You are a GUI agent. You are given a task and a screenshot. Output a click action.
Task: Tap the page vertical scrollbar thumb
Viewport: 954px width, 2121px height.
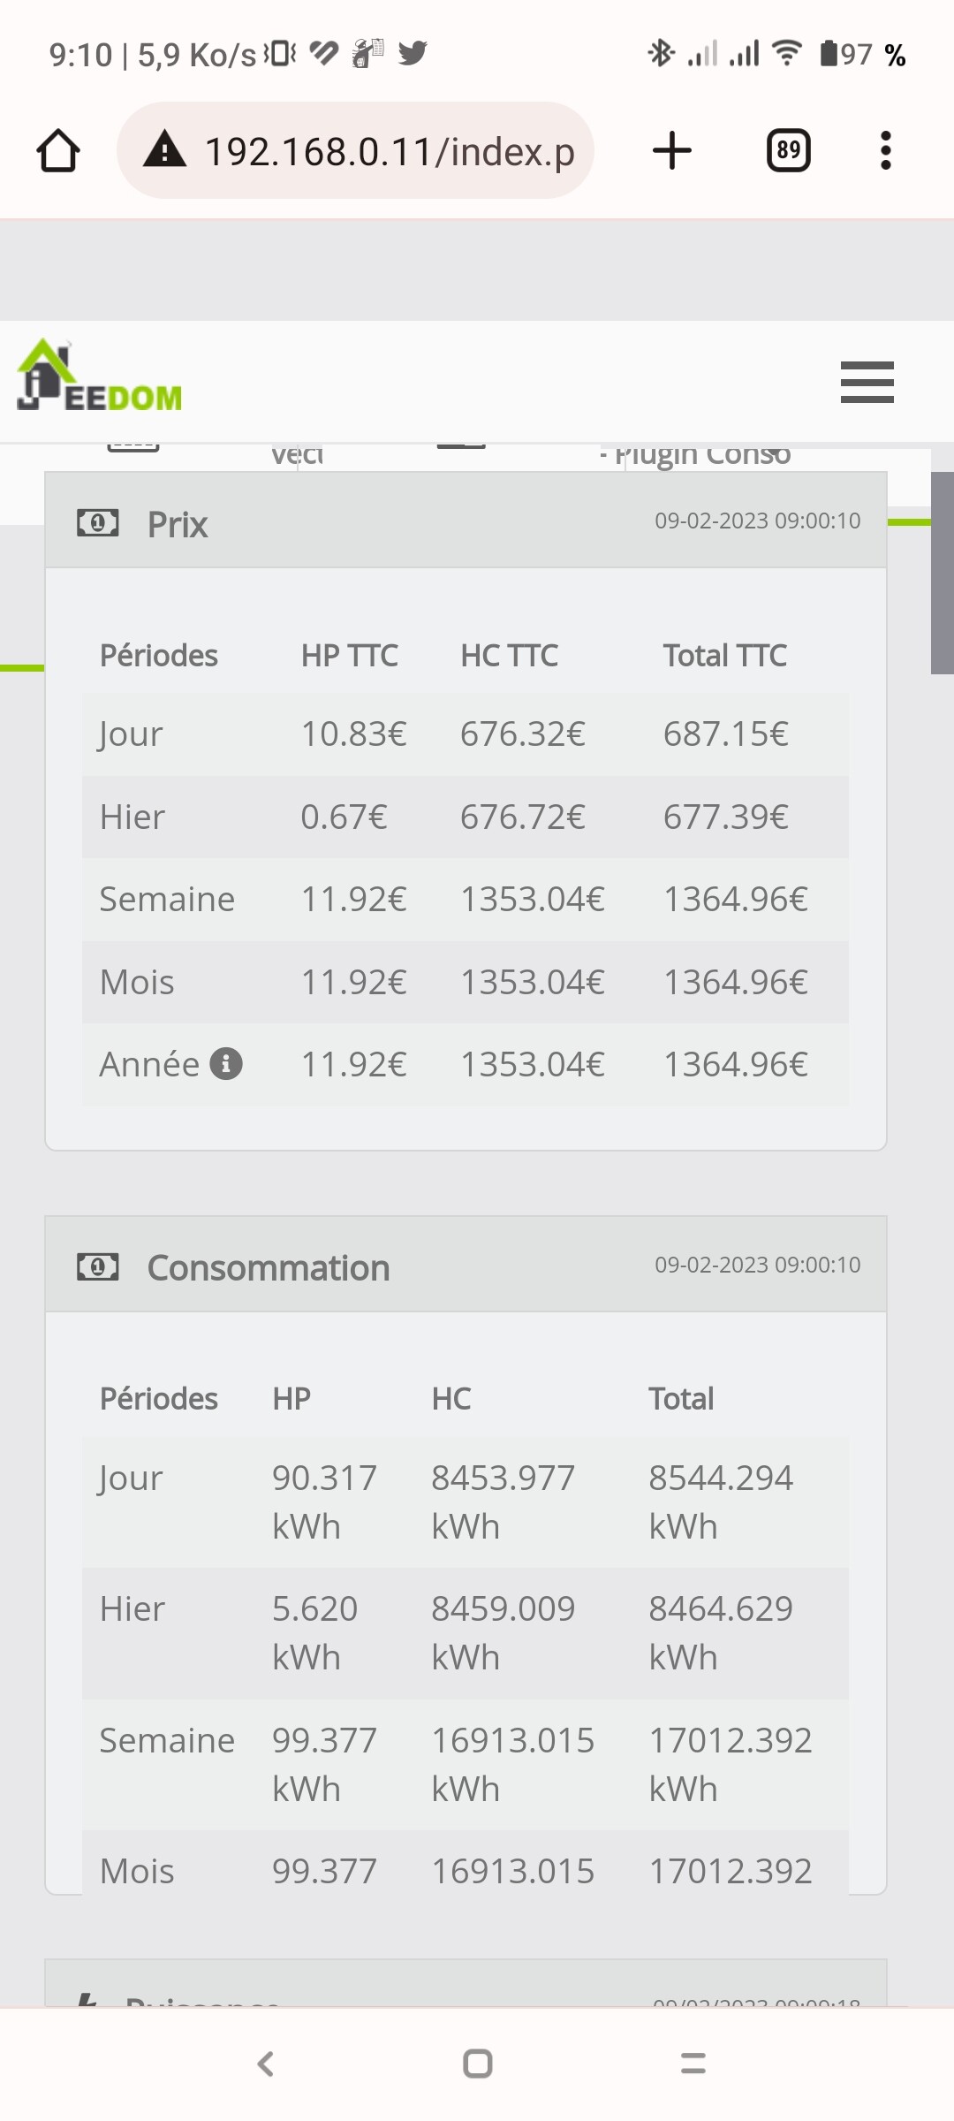click(x=942, y=573)
